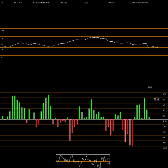Click the '7' value in mini chart

108,159
